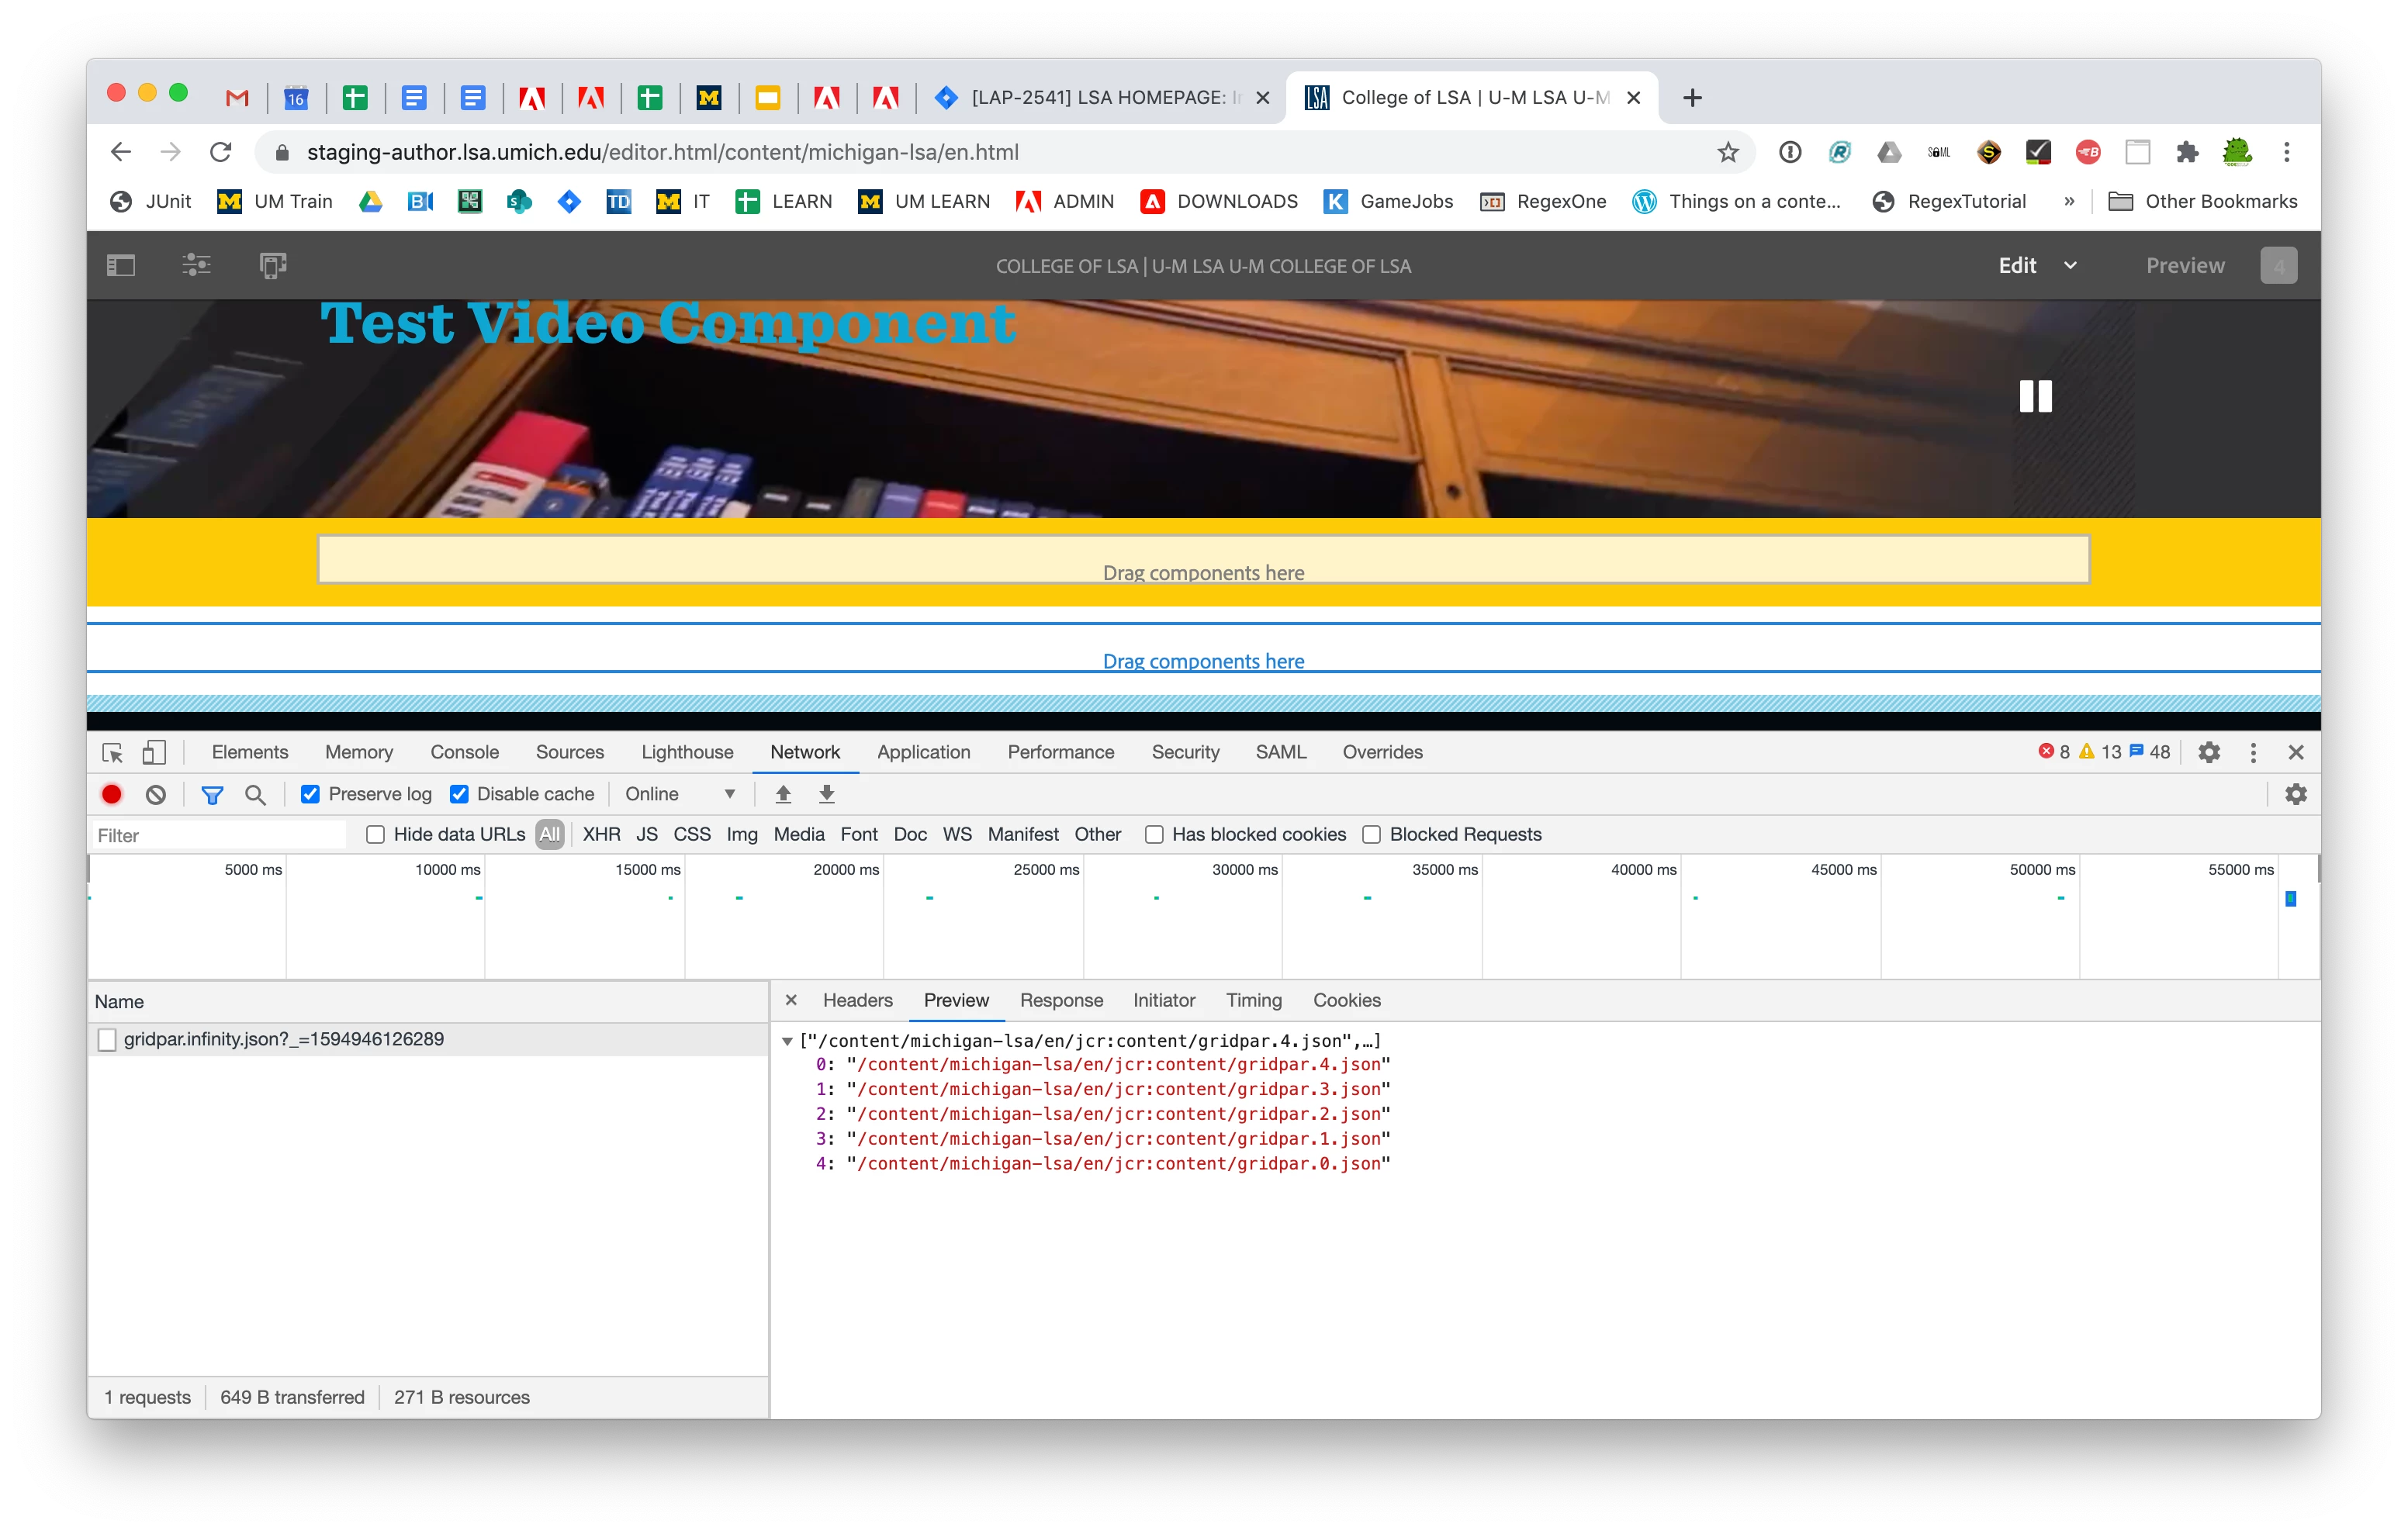
Task: Collapse the JSON array disclosure triangle
Action: [787, 1041]
